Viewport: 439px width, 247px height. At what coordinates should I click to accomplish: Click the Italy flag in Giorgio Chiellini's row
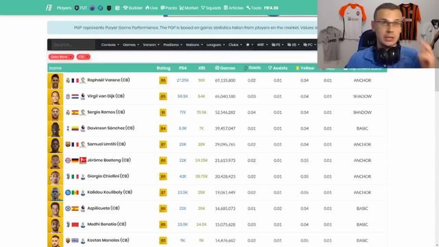coord(75,176)
